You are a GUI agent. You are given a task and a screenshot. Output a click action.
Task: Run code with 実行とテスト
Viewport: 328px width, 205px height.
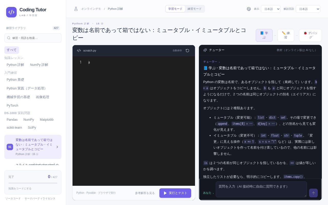175,193
